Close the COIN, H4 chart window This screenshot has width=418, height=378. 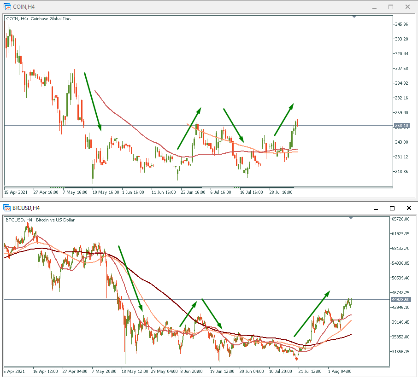tap(407, 7)
